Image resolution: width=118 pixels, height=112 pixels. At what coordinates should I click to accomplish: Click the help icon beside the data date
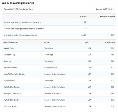pos(114,9)
